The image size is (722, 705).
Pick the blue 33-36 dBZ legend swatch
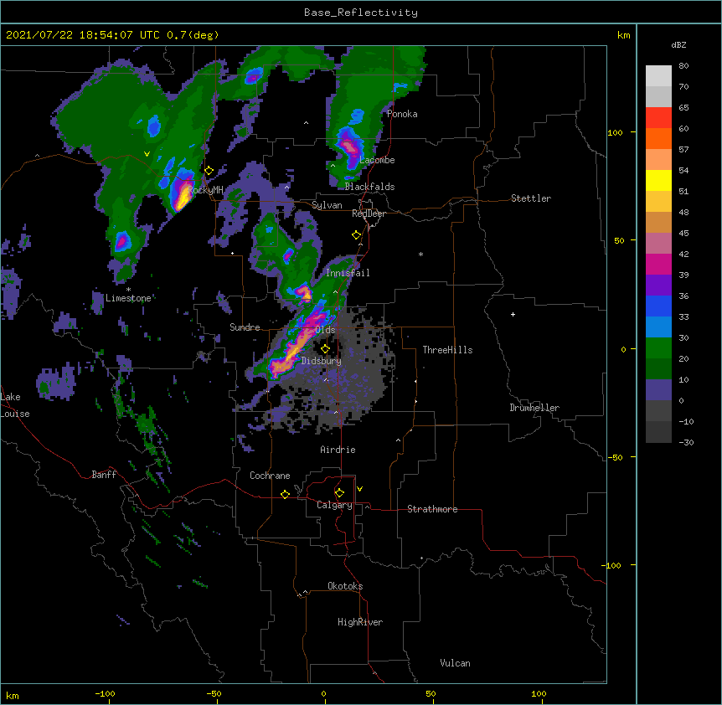pos(658,306)
